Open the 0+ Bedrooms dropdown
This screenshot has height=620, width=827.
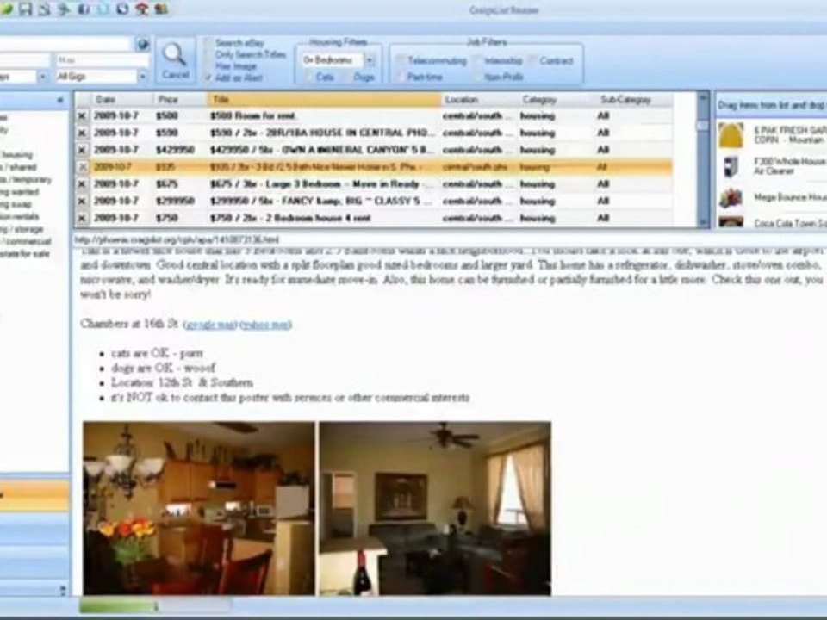(370, 60)
